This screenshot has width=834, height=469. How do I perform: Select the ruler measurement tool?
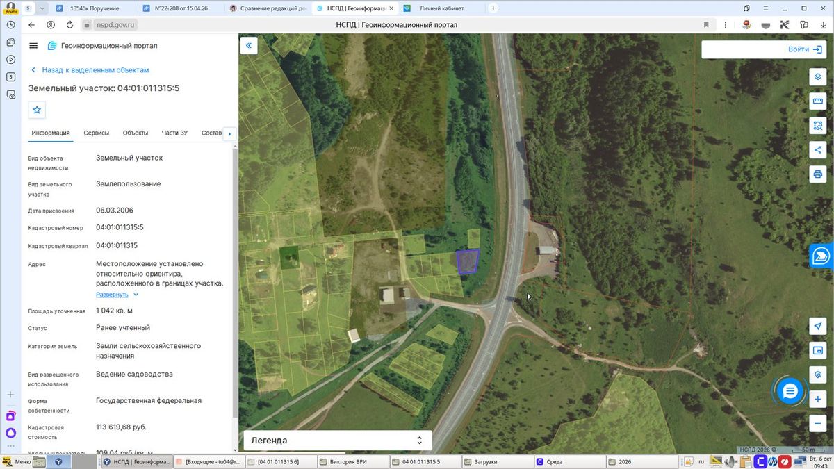pos(817,101)
